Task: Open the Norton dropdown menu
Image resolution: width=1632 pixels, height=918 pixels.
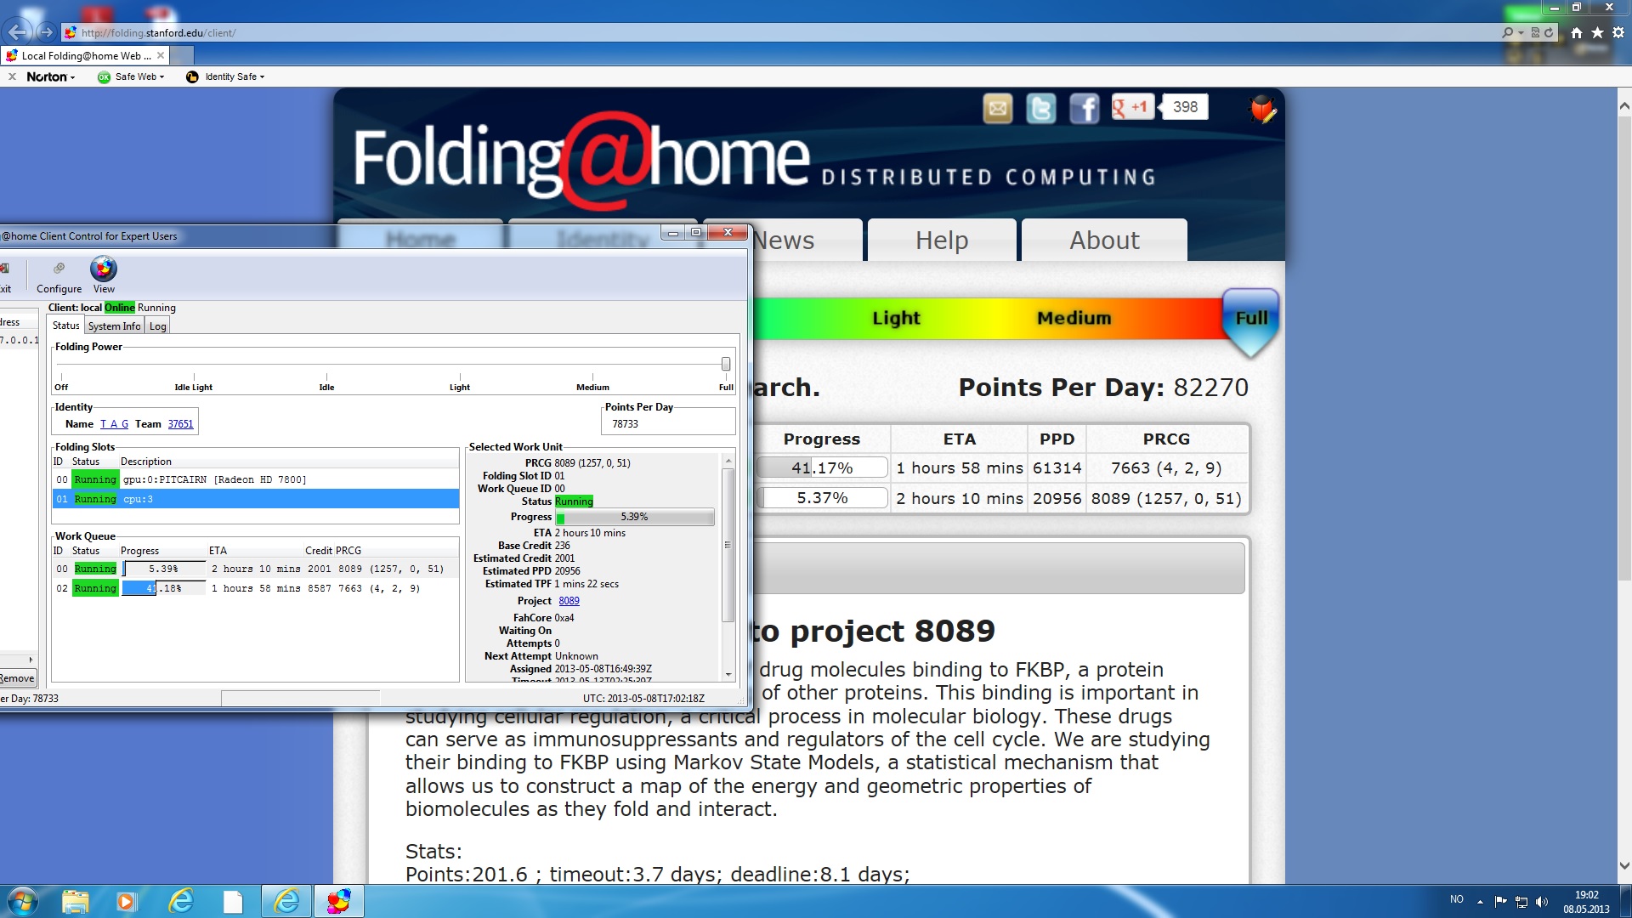Action: [x=51, y=76]
